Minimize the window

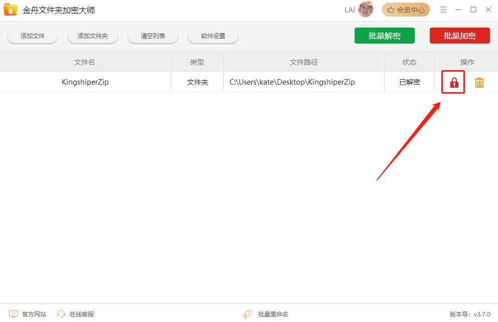click(458, 10)
